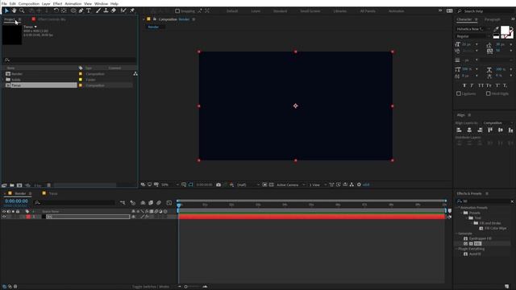Select the Puppet Pin tool

click(132, 10)
